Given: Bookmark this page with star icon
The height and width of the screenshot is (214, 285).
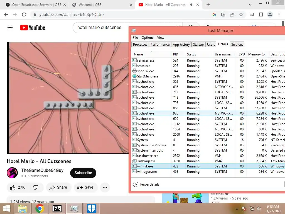Looking at the screenshot, I should [x=241, y=14].
